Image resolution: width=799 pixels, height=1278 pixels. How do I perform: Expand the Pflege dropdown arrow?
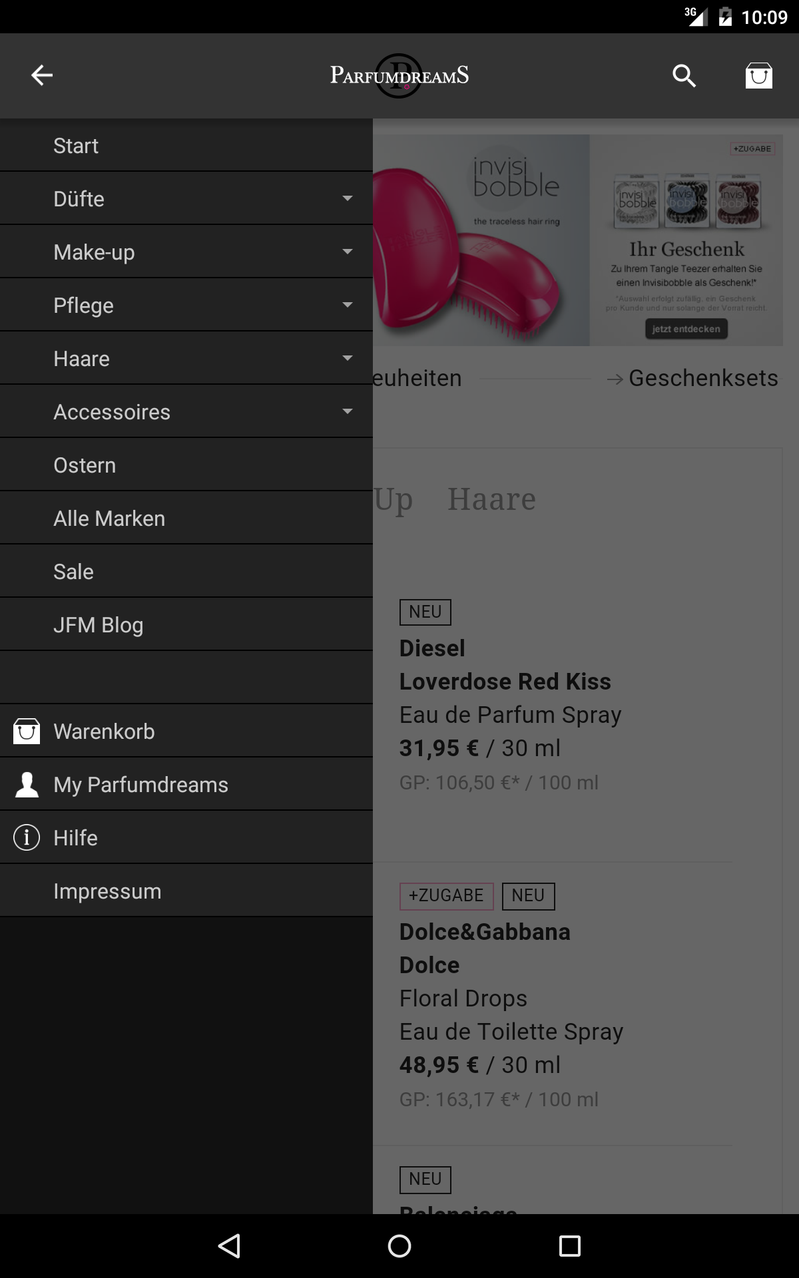pyautogui.click(x=347, y=305)
